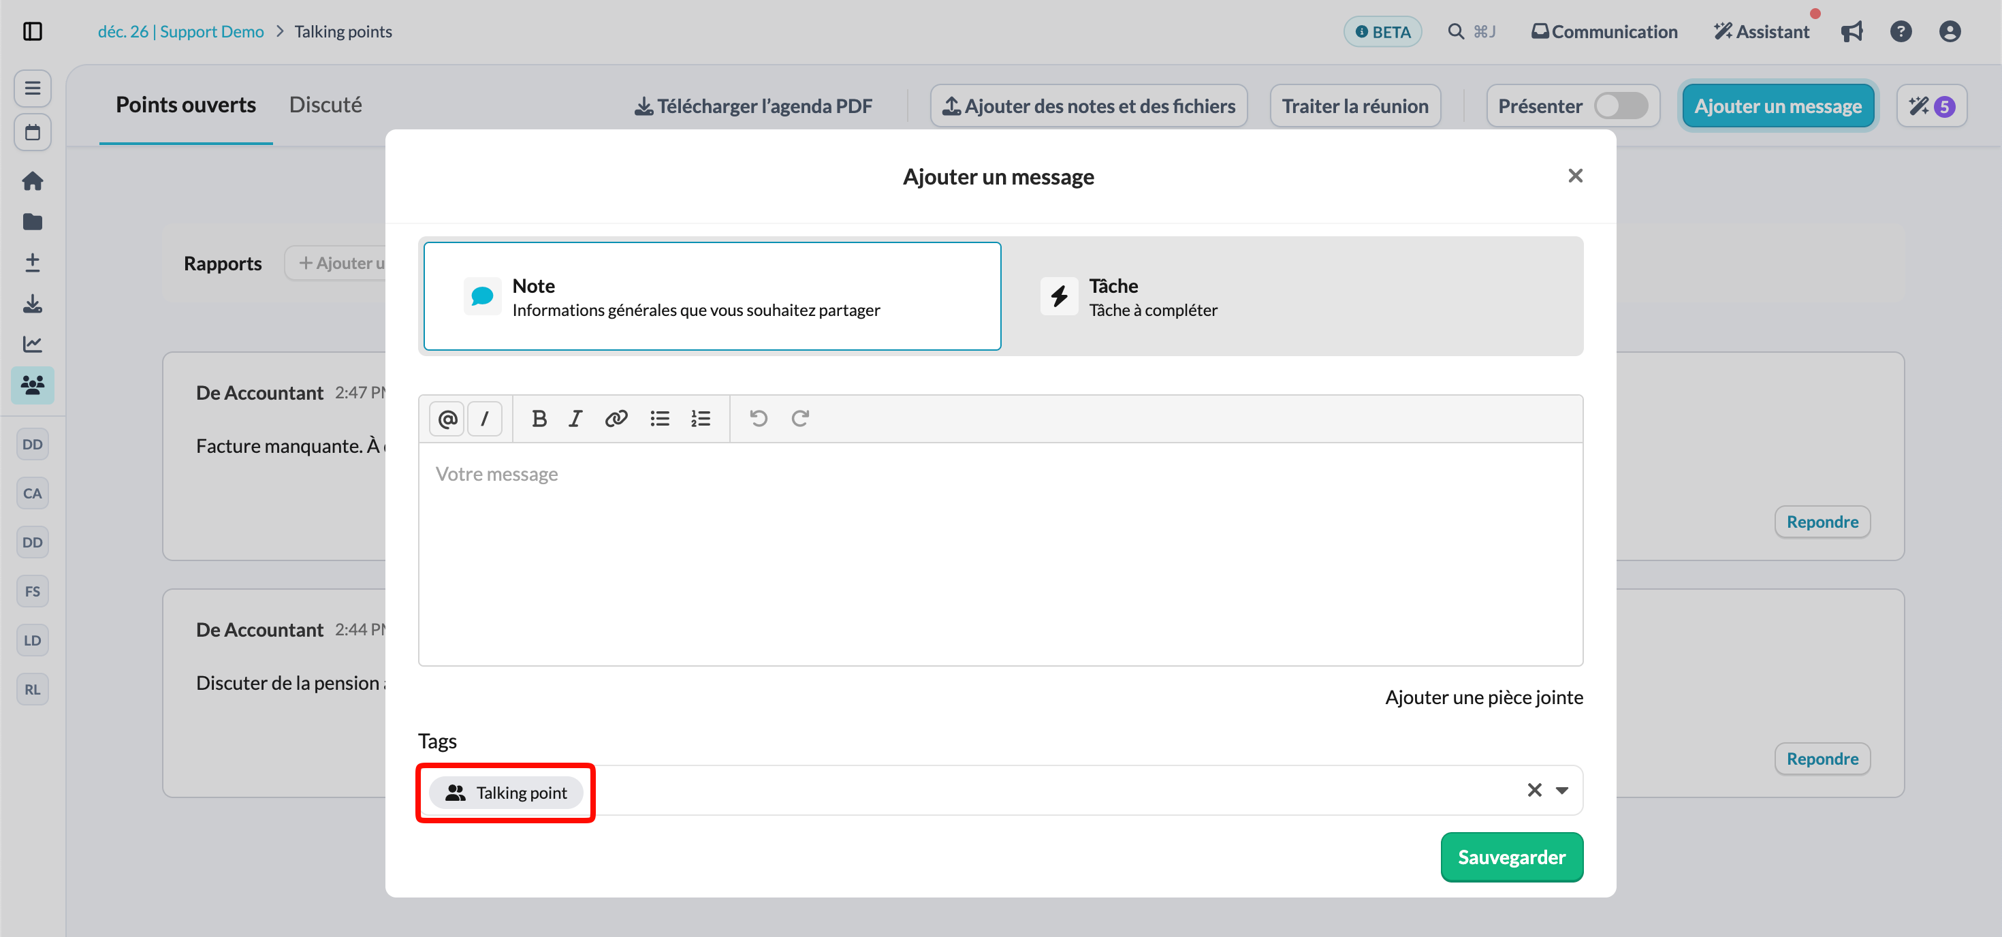Image resolution: width=2002 pixels, height=937 pixels.
Task: Click Repondre on Facture manquante message
Action: (1822, 522)
